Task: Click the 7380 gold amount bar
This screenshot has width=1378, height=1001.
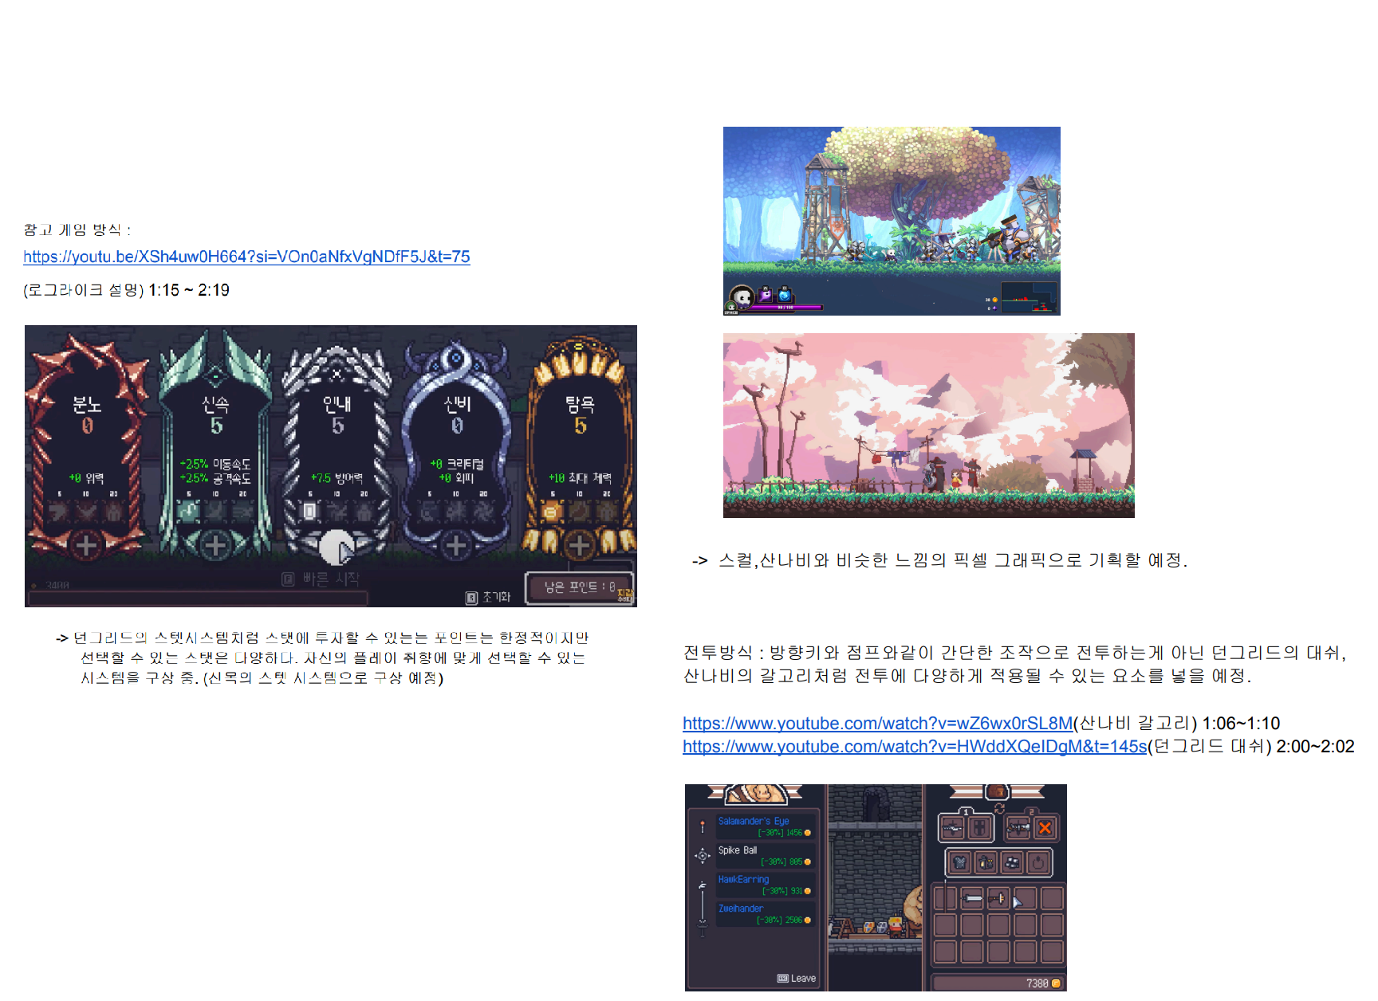Action: [x=998, y=983]
